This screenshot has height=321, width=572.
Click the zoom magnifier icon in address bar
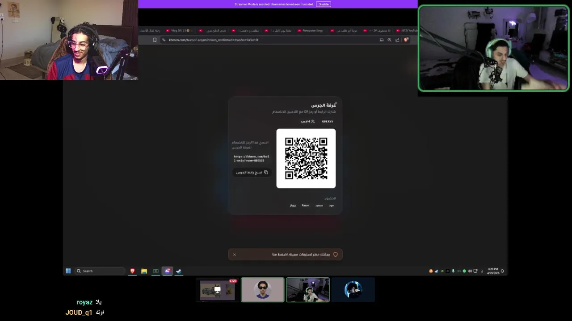click(389, 40)
